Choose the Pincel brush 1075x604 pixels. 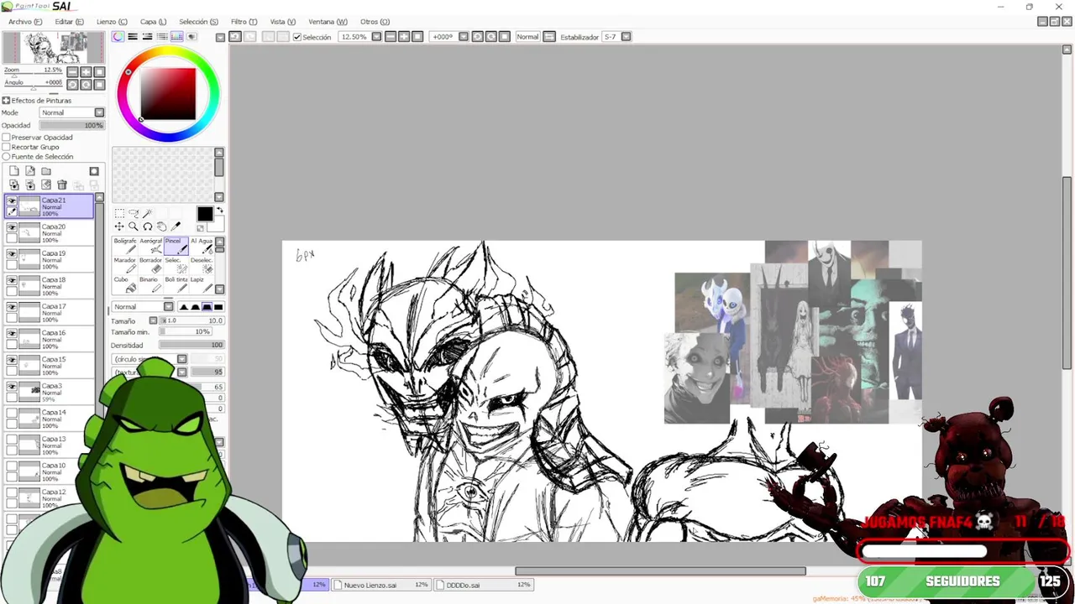coord(176,247)
